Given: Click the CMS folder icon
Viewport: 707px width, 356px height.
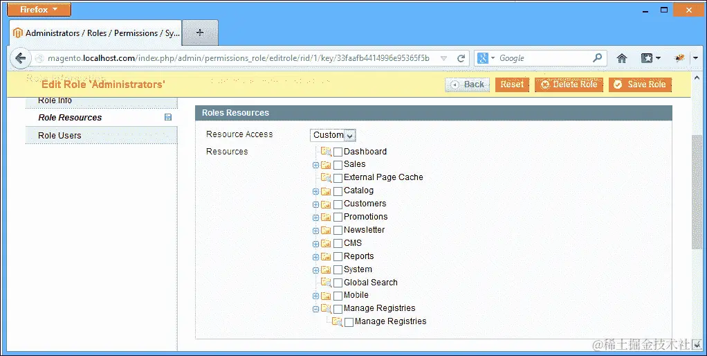Looking at the screenshot, I should pos(326,243).
